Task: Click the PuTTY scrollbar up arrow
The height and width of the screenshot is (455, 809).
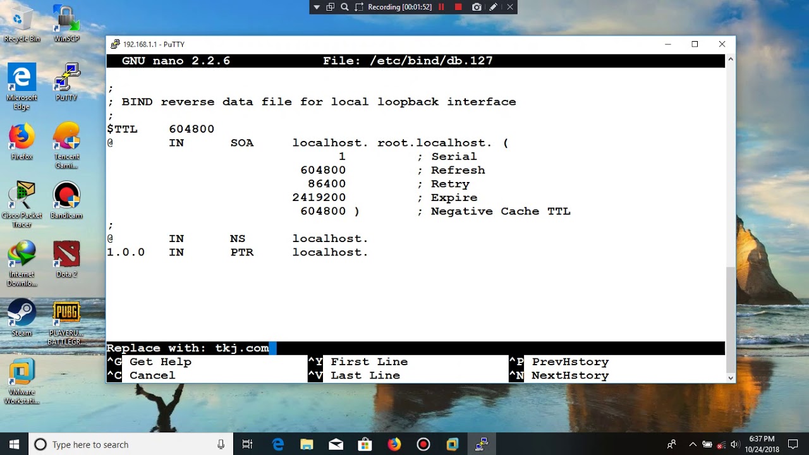Action: (731, 59)
